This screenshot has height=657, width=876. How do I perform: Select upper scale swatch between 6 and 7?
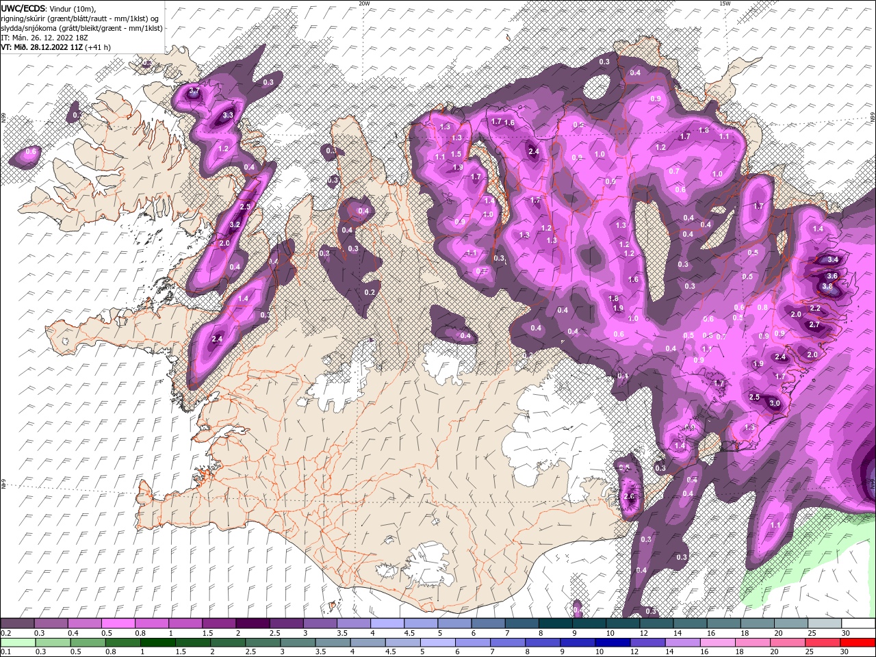coord(488,623)
